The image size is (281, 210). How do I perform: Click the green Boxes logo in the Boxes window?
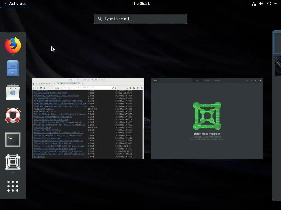click(x=207, y=116)
